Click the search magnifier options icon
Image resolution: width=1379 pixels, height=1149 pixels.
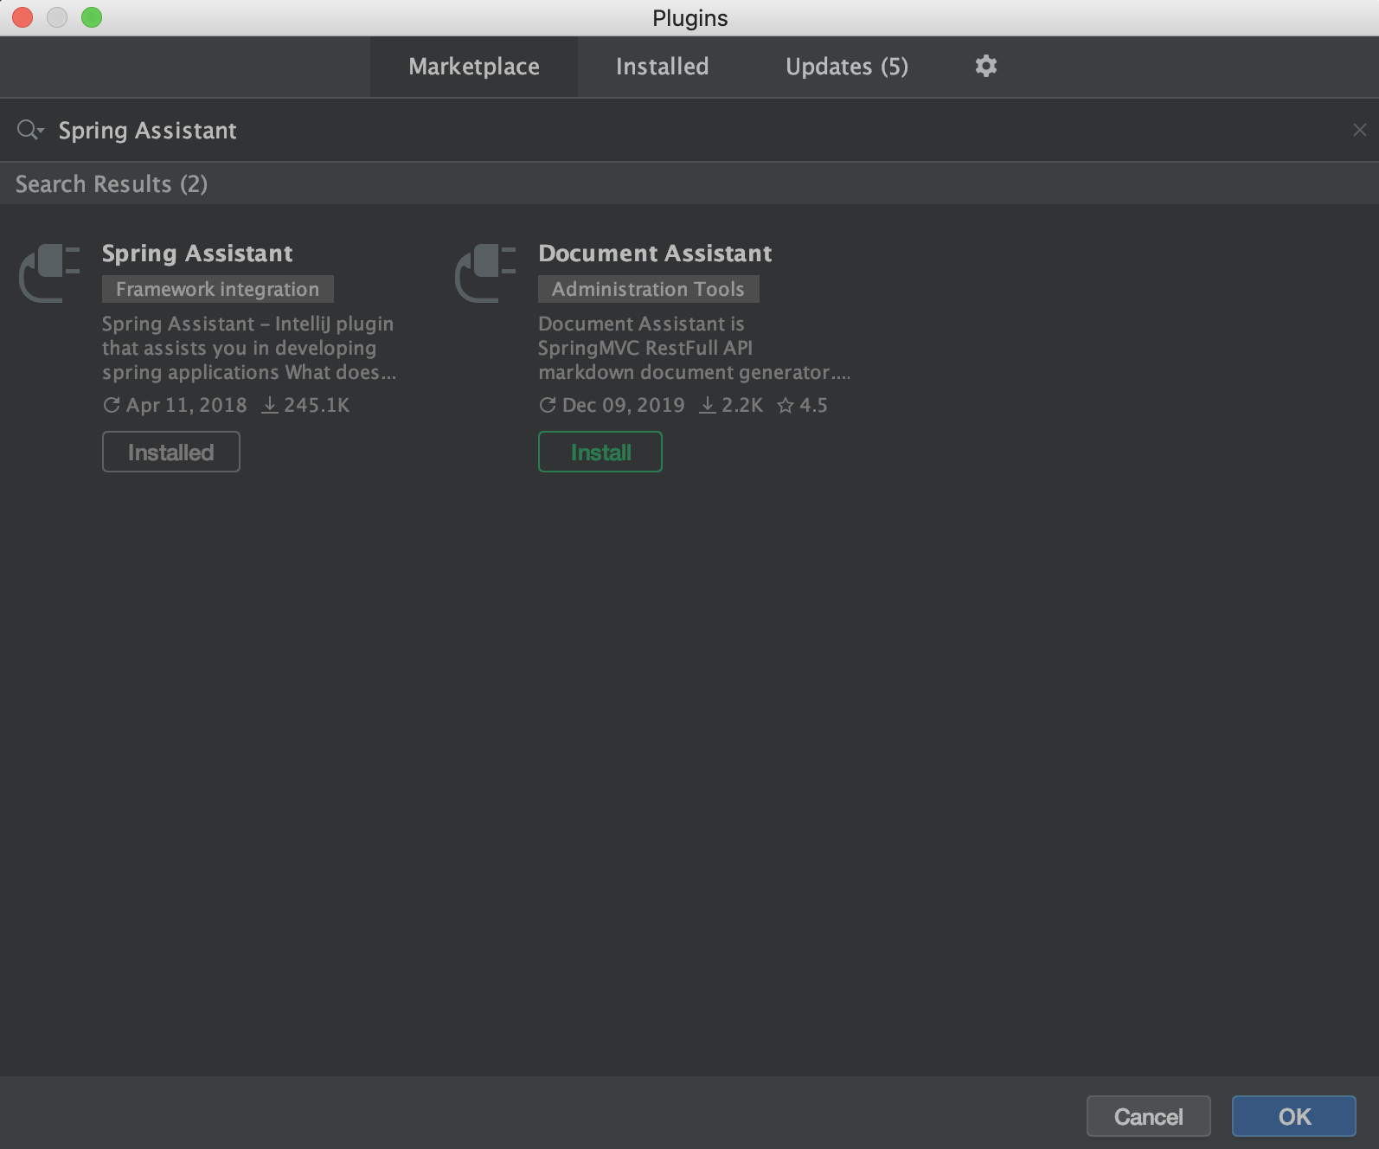[x=29, y=130]
